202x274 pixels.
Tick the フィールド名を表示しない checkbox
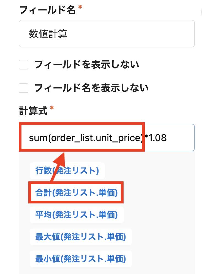point(24,88)
